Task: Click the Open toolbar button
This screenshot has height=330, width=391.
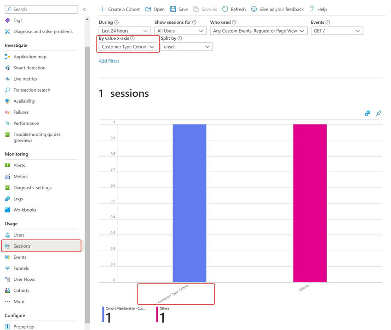Action: coord(155,10)
